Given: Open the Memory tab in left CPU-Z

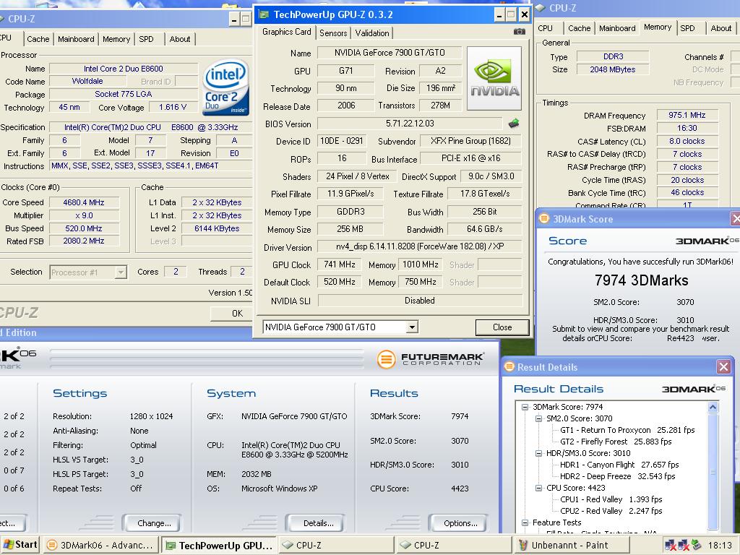Looking at the screenshot, I should tap(116, 39).
